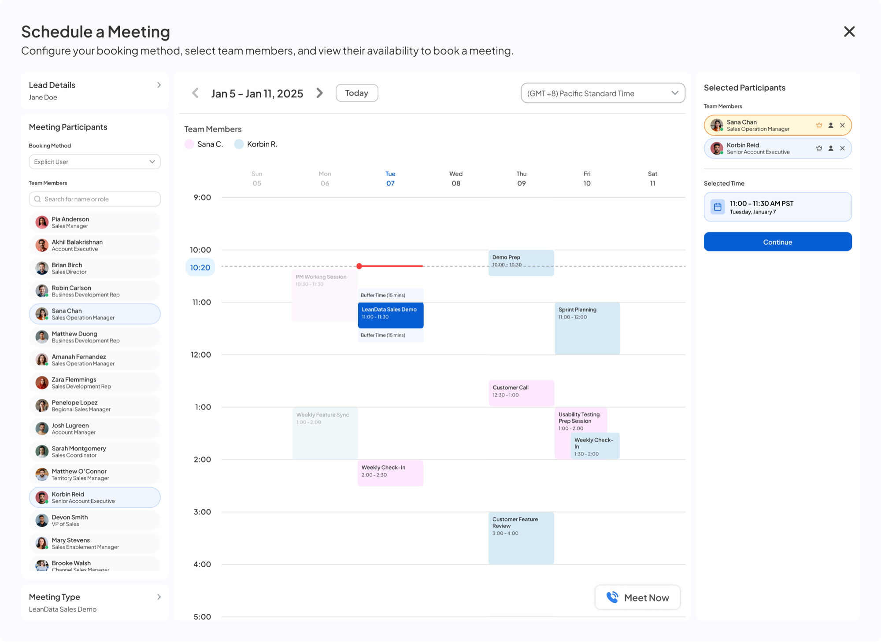
Task: Click the Continue button
Action: 777,242
